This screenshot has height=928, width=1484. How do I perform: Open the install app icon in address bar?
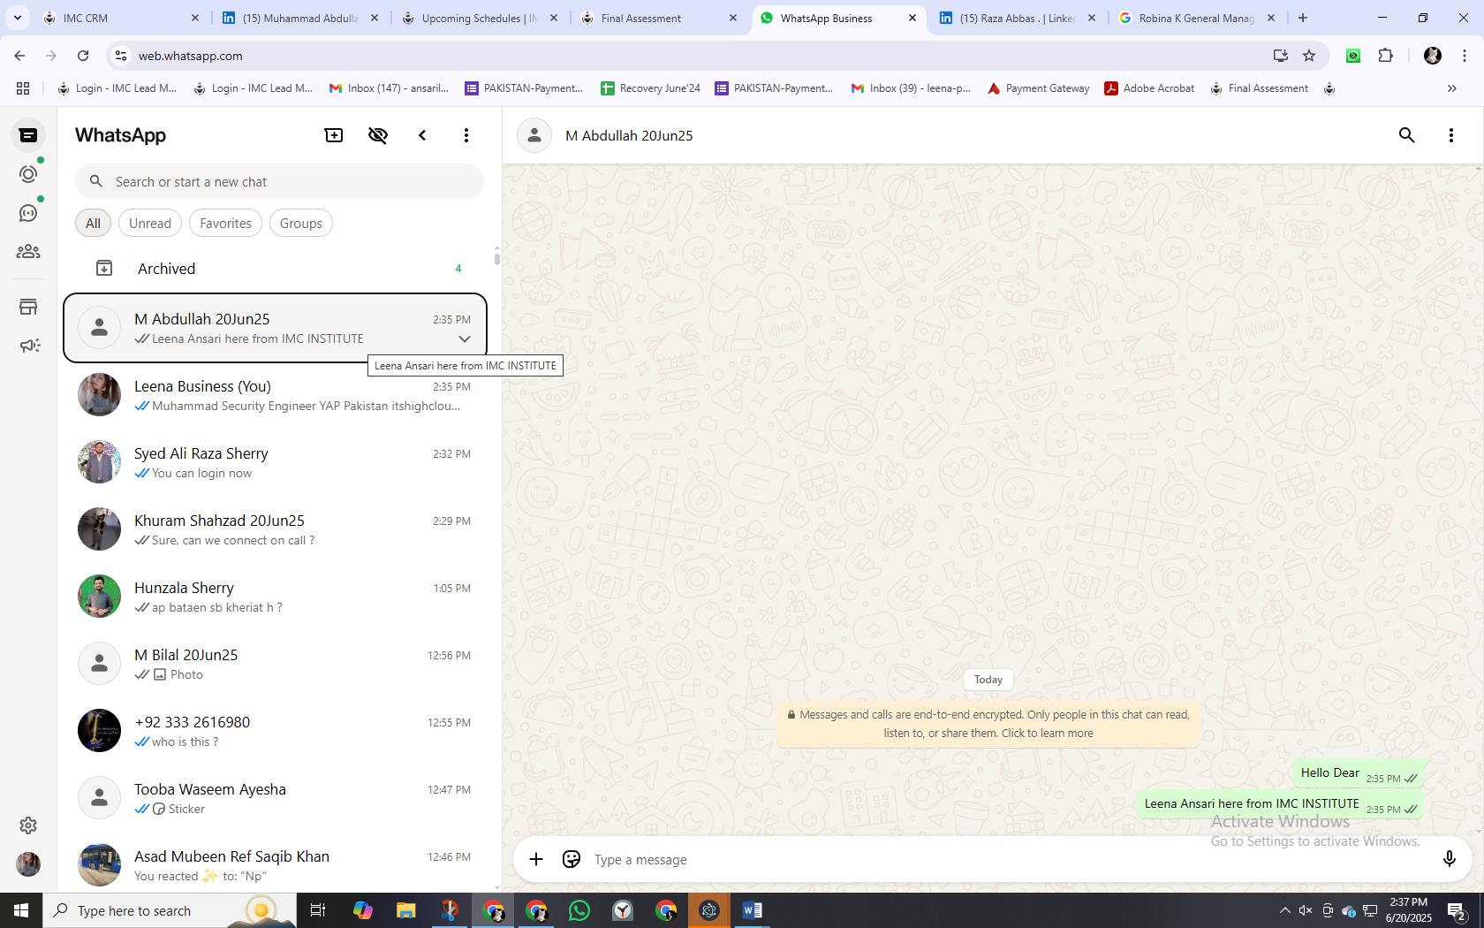tap(1280, 56)
